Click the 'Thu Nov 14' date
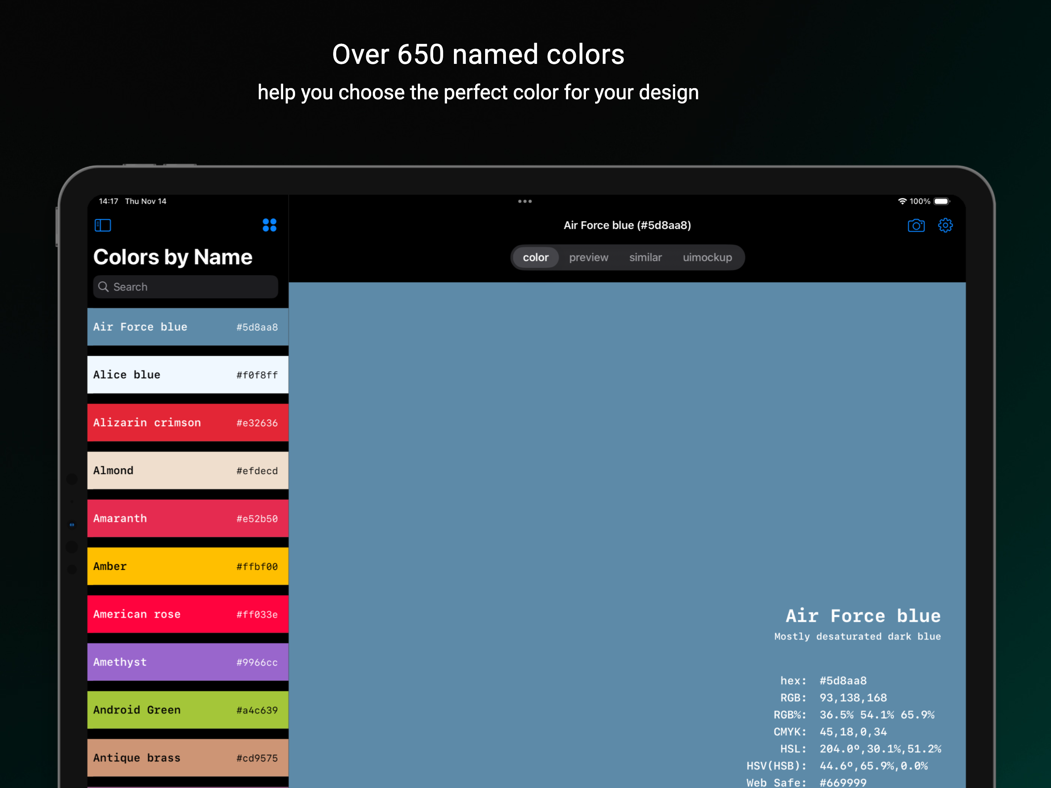This screenshot has width=1051, height=788. pos(145,202)
